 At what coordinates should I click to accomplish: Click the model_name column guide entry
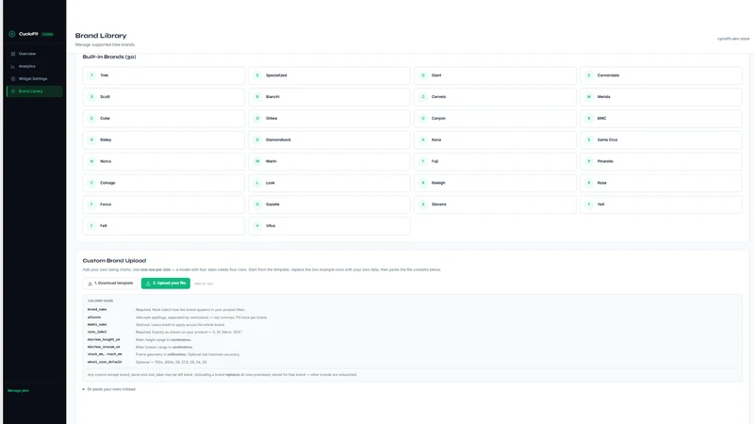point(97,324)
